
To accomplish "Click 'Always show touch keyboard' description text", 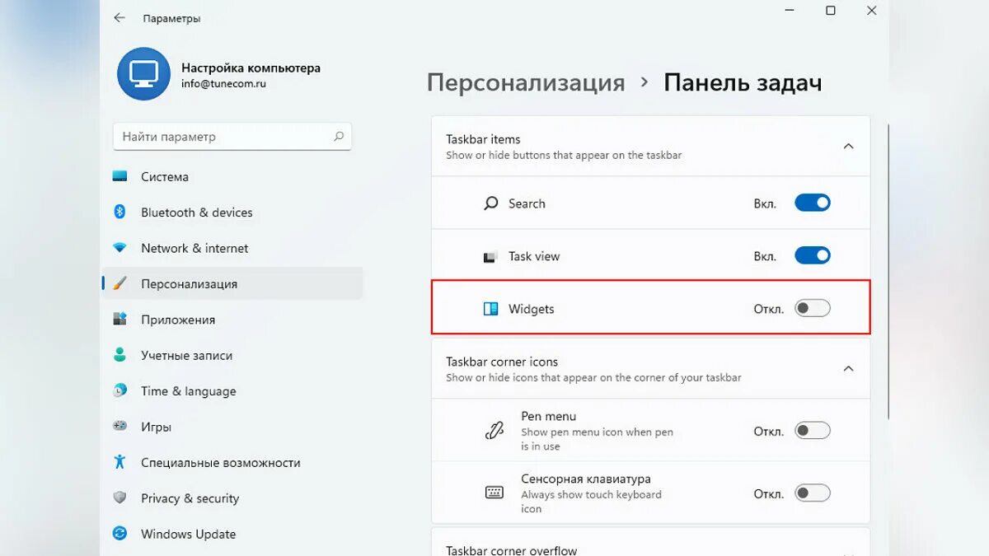I will click(591, 494).
